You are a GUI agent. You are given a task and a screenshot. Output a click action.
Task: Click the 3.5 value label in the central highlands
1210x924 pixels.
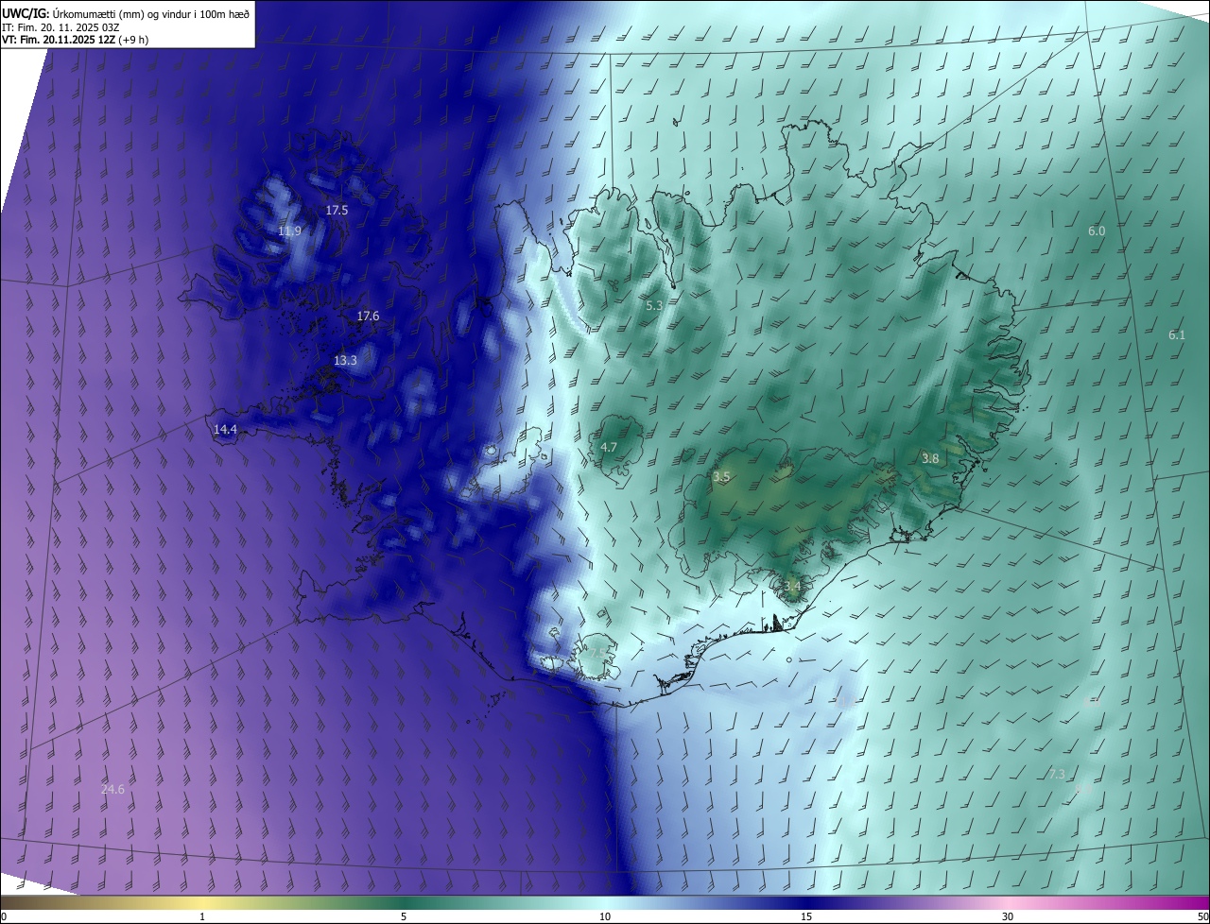(721, 478)
